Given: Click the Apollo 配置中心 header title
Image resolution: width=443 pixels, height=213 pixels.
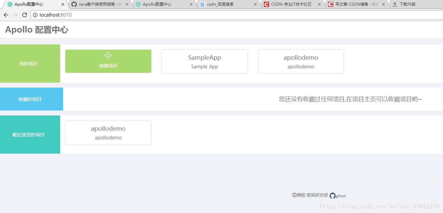Looking at the screenshot, I should [37, 30].
